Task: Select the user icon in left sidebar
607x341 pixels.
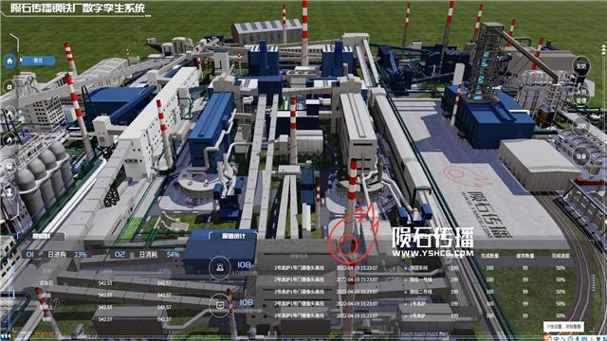Action: 9,192
